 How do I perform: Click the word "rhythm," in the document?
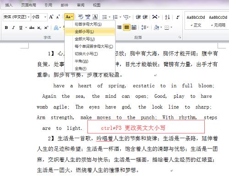point(188,117)
